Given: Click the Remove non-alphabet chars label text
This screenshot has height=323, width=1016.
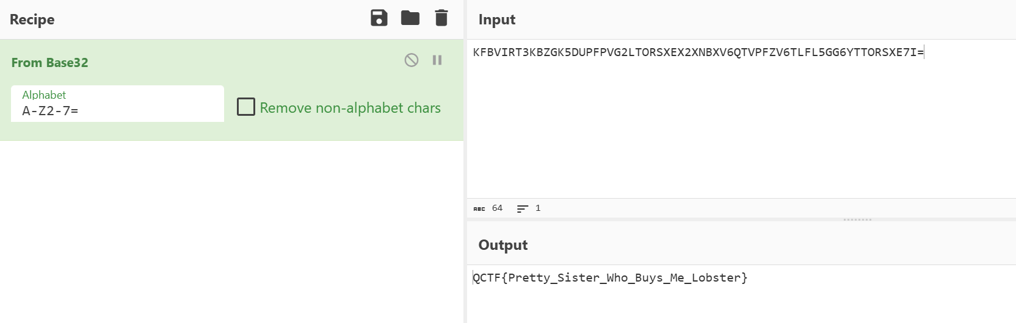Looking at the screenshot, I should (x=350, y=108).
